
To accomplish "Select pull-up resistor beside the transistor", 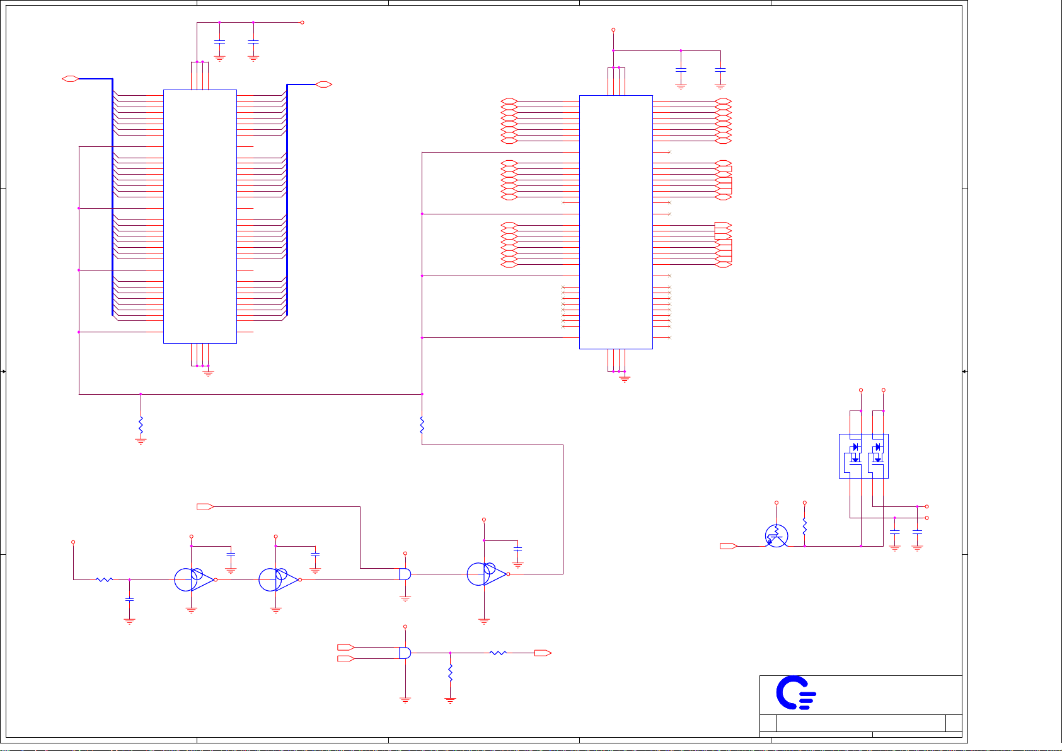I will click(x=805, y=527).
